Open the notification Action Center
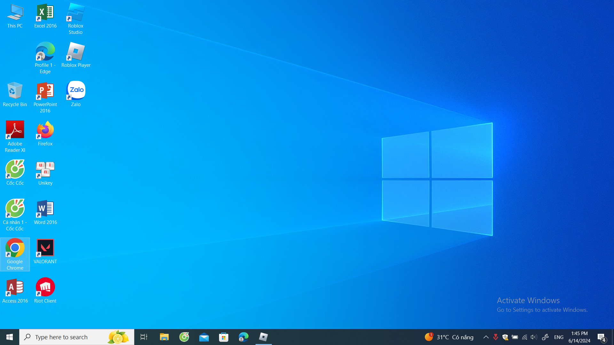This screenshot has width=614, height=345. [x=602, y=337]
